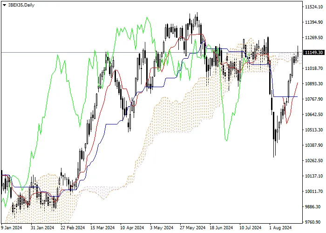Click the 27 May 2024 date label
This screenshot has width=326, height=233.
[192, 227]
